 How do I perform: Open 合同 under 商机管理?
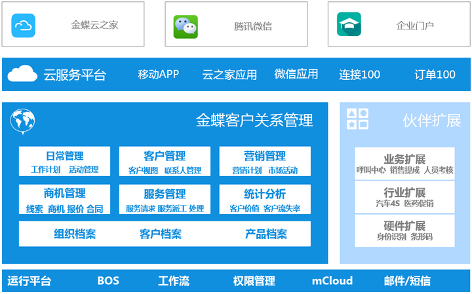(x=95, y=209)
